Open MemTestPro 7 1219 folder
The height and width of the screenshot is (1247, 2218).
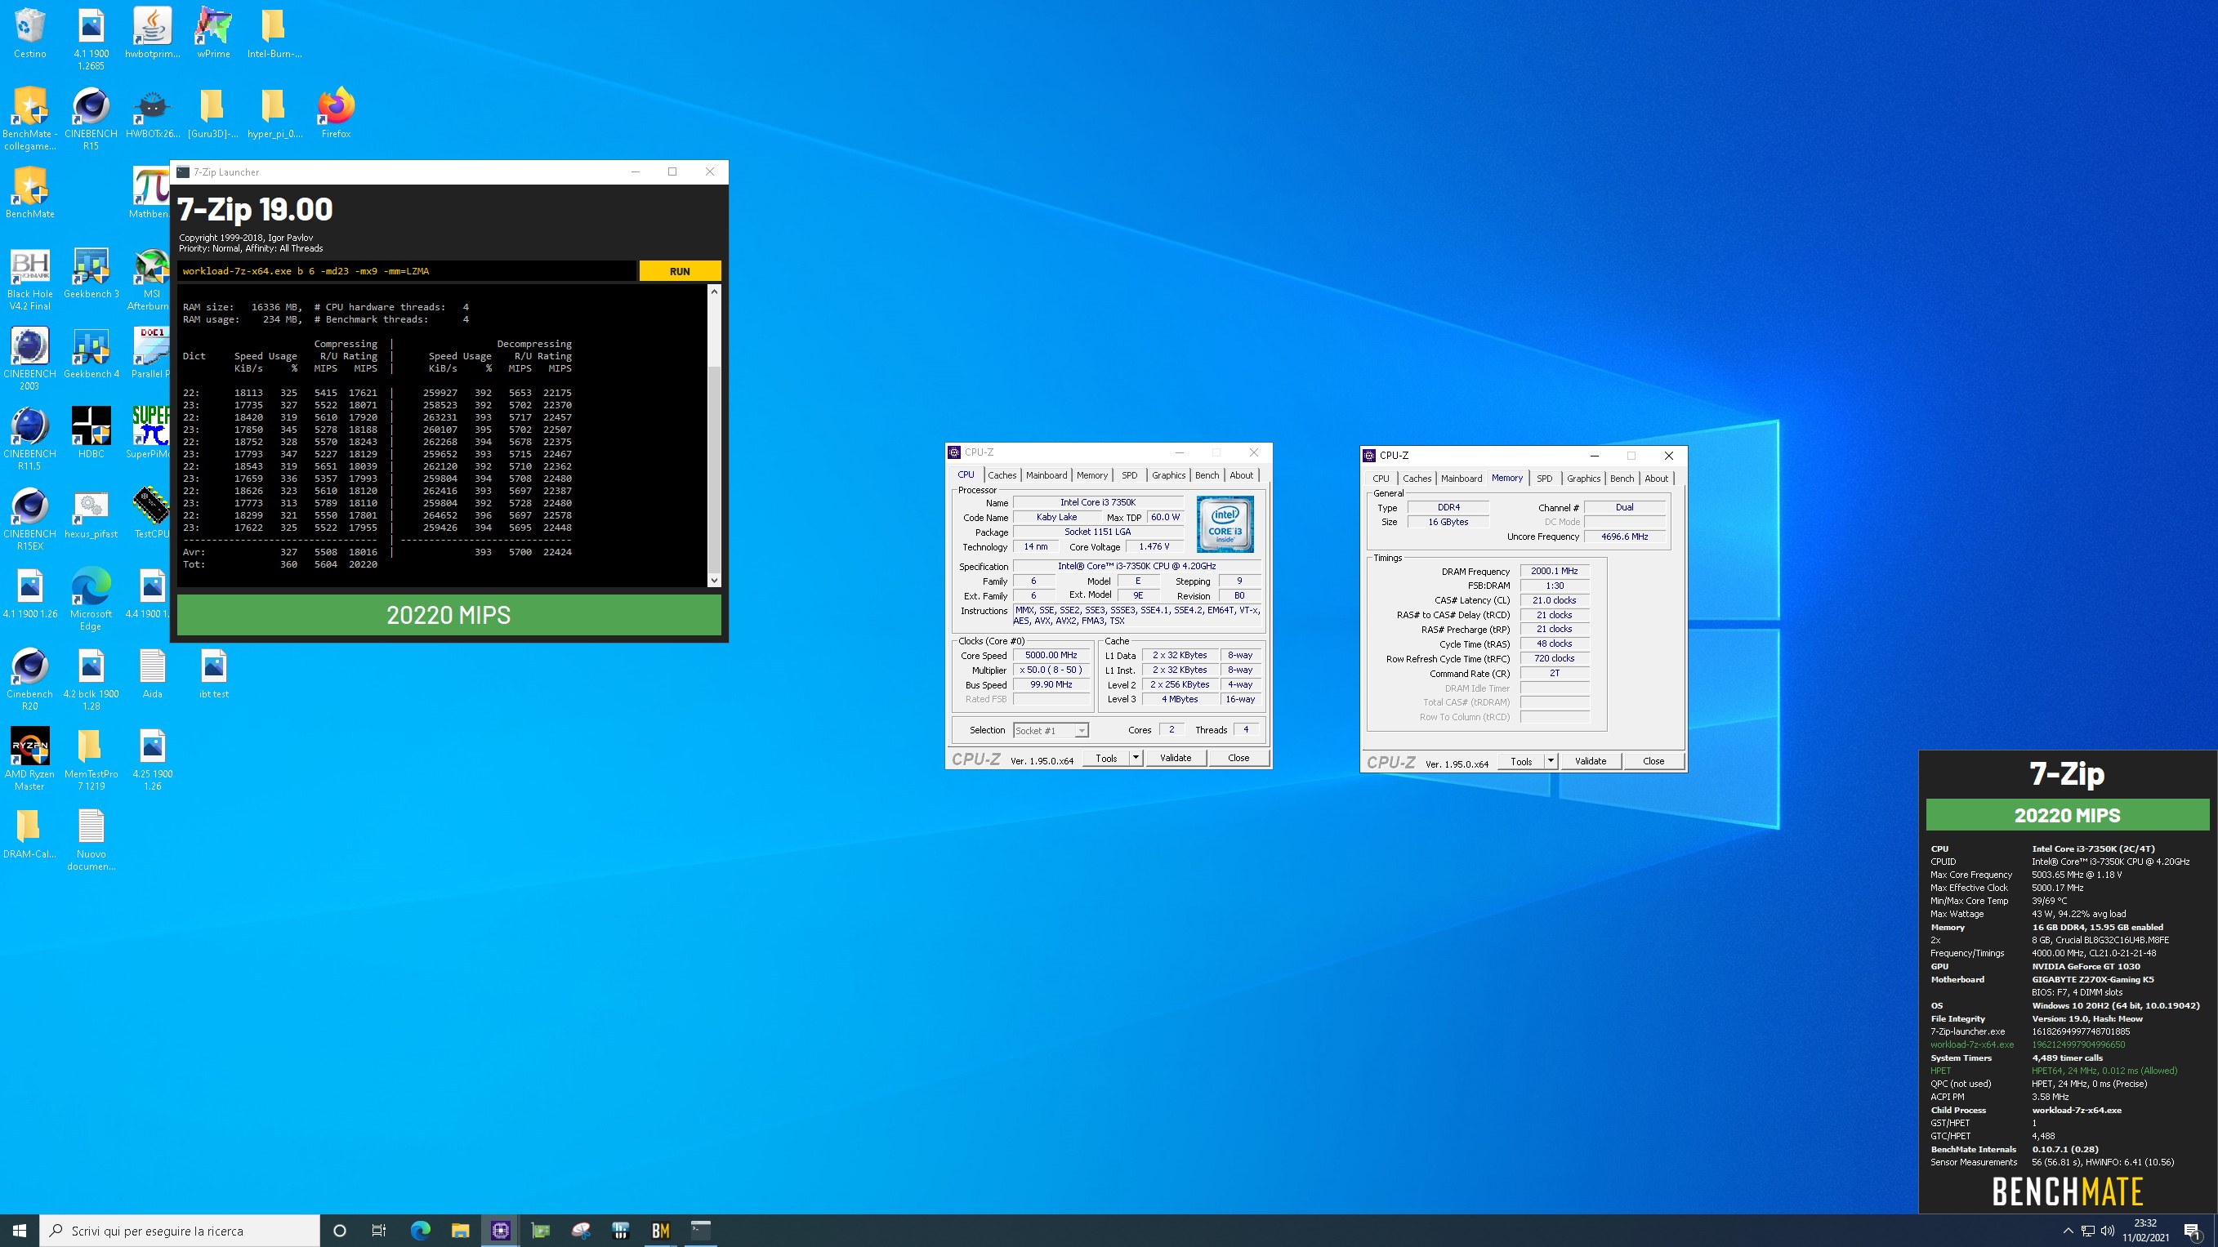[91, 760]
